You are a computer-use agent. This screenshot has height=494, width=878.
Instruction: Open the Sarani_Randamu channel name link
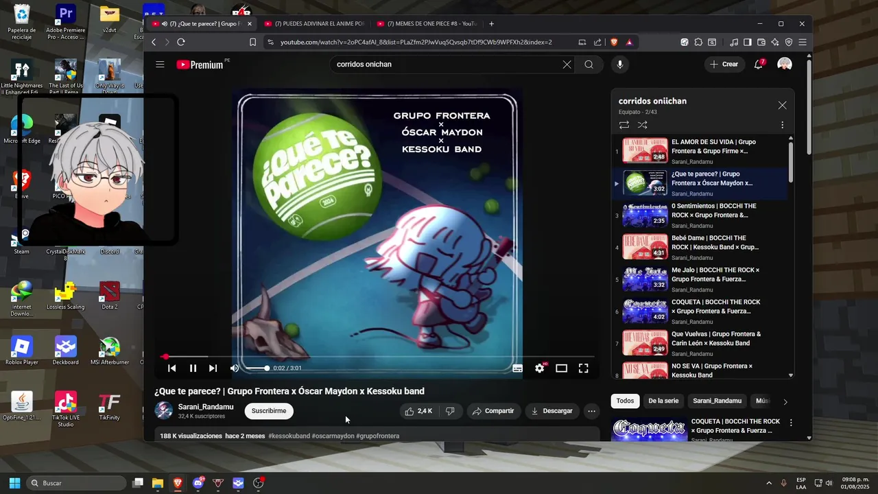(x=206, y=407)
